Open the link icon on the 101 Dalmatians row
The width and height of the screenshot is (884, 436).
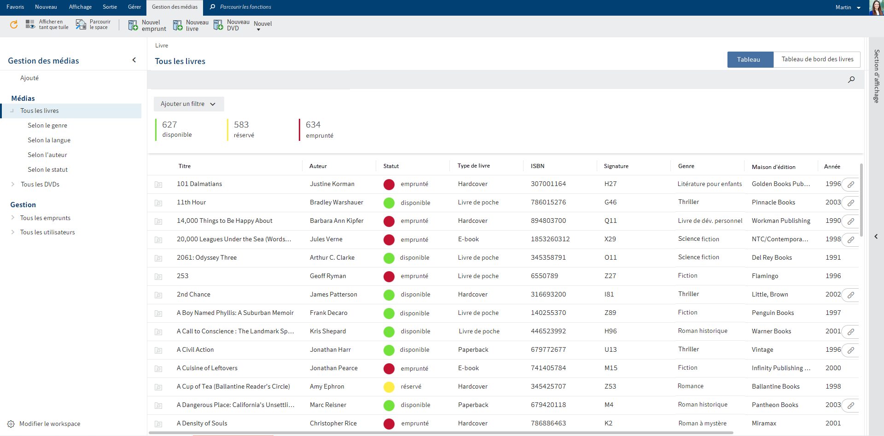tap(851, 184)
